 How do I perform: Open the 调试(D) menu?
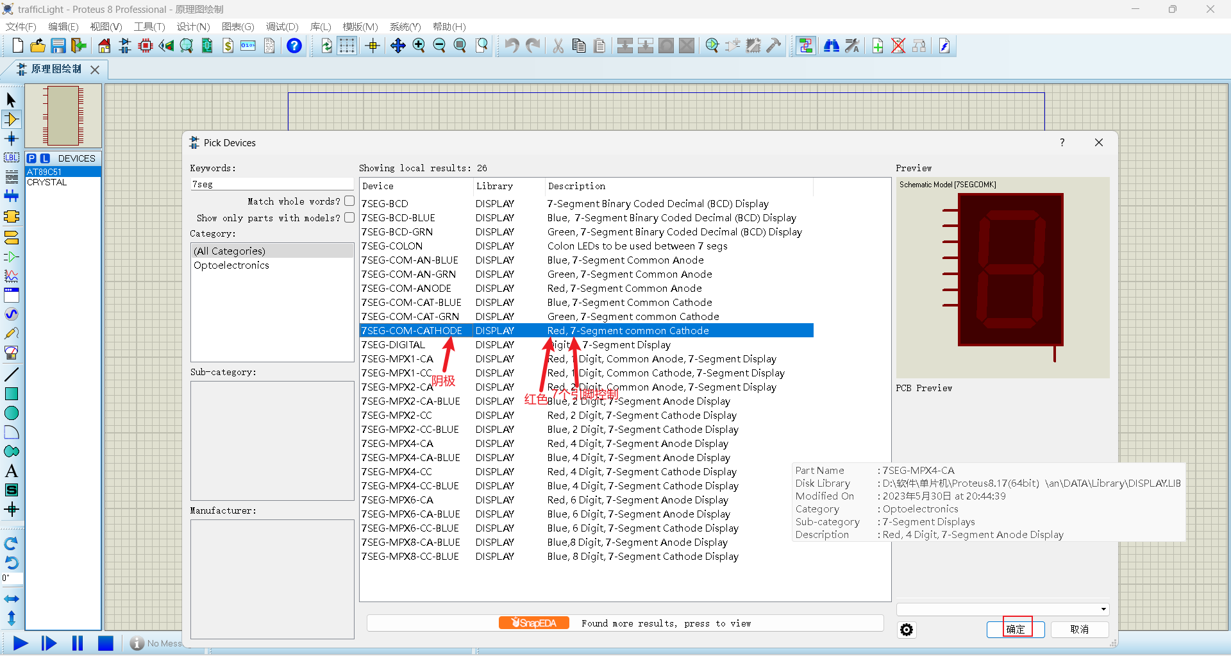(282, 26)
